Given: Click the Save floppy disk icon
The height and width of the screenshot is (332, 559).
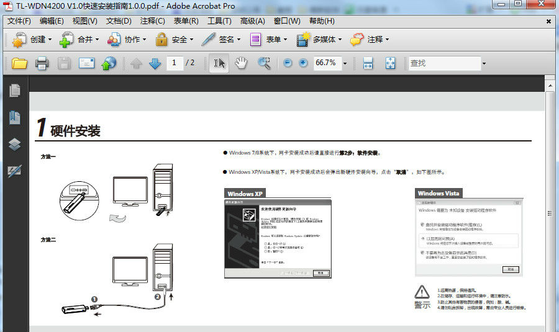Looking at the screenshot, I should click(x=64, y=63).
